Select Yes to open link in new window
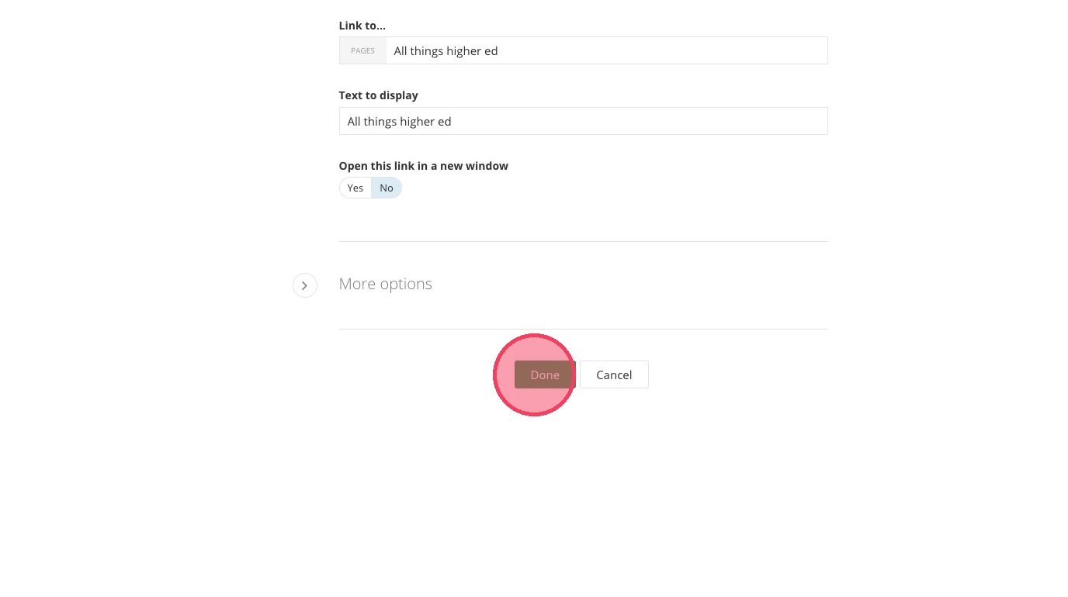The width and height of the screenshot is (1068, 597). (355, 188)
